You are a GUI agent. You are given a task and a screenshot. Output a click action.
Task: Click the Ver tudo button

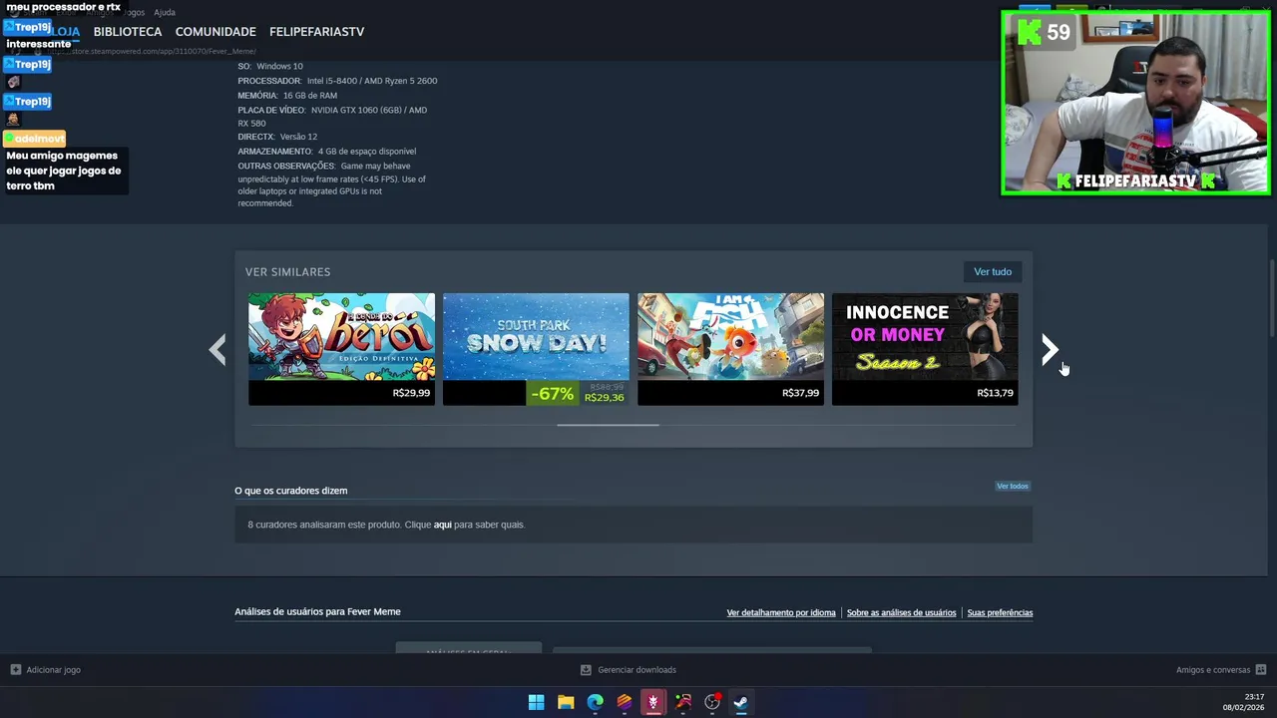click(x=993, y=271)
